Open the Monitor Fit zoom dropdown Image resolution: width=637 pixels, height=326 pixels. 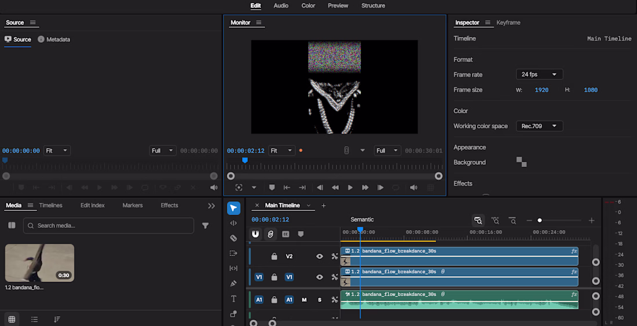click(281, 150)
